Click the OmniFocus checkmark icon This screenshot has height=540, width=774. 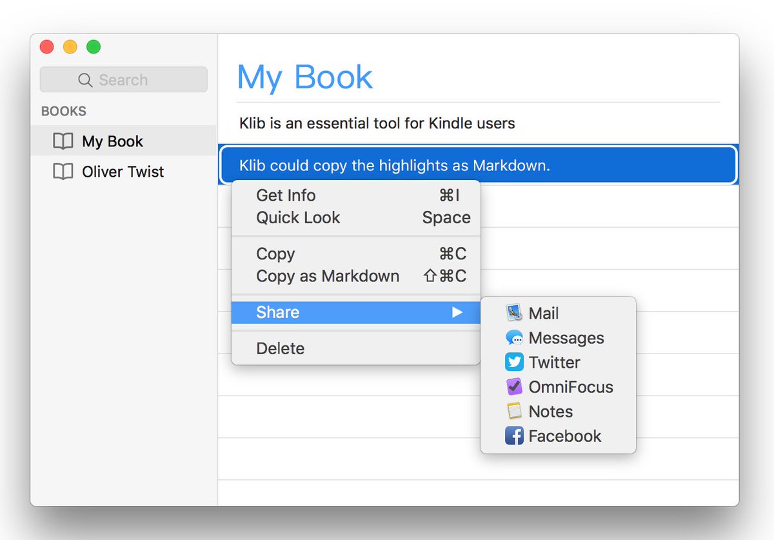pyautogui.click(x=515, y=387)
